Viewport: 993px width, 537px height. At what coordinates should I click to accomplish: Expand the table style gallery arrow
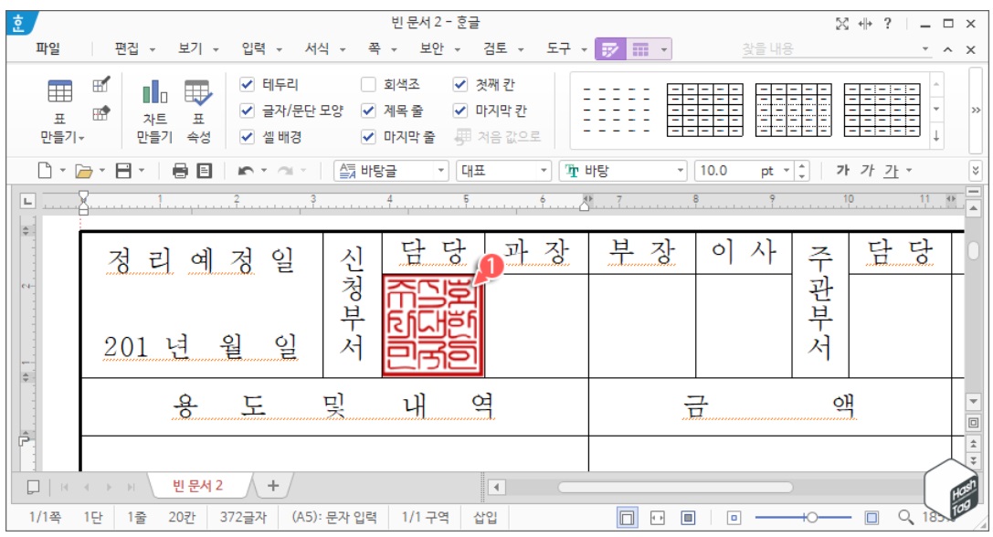(936, 135)
